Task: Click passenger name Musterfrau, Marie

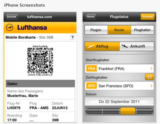Action: pyautogui.click(x=23, y=96)
